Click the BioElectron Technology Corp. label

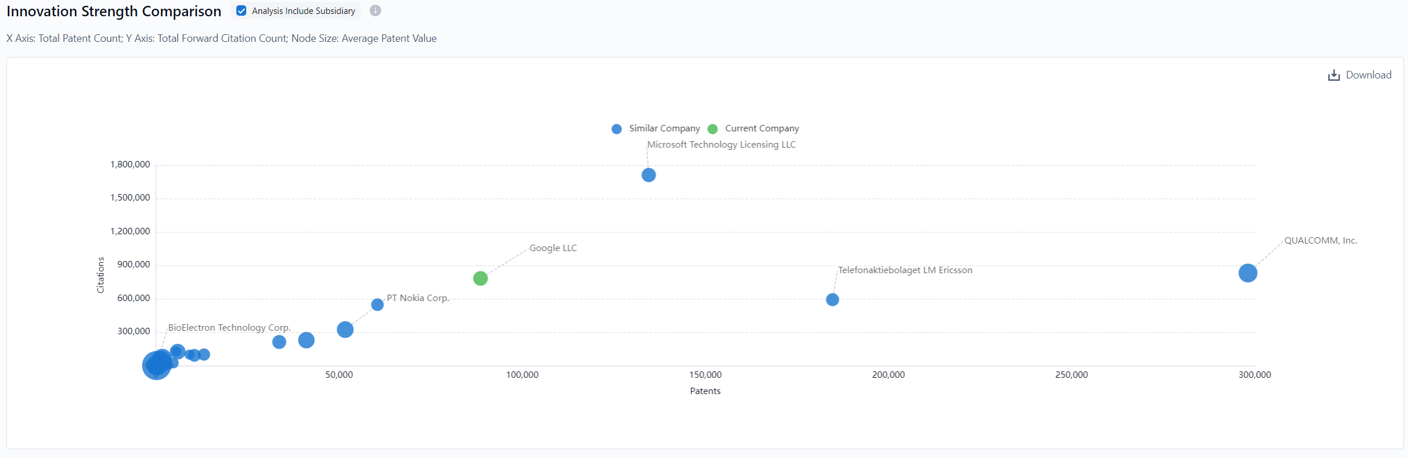click(229, 328)
